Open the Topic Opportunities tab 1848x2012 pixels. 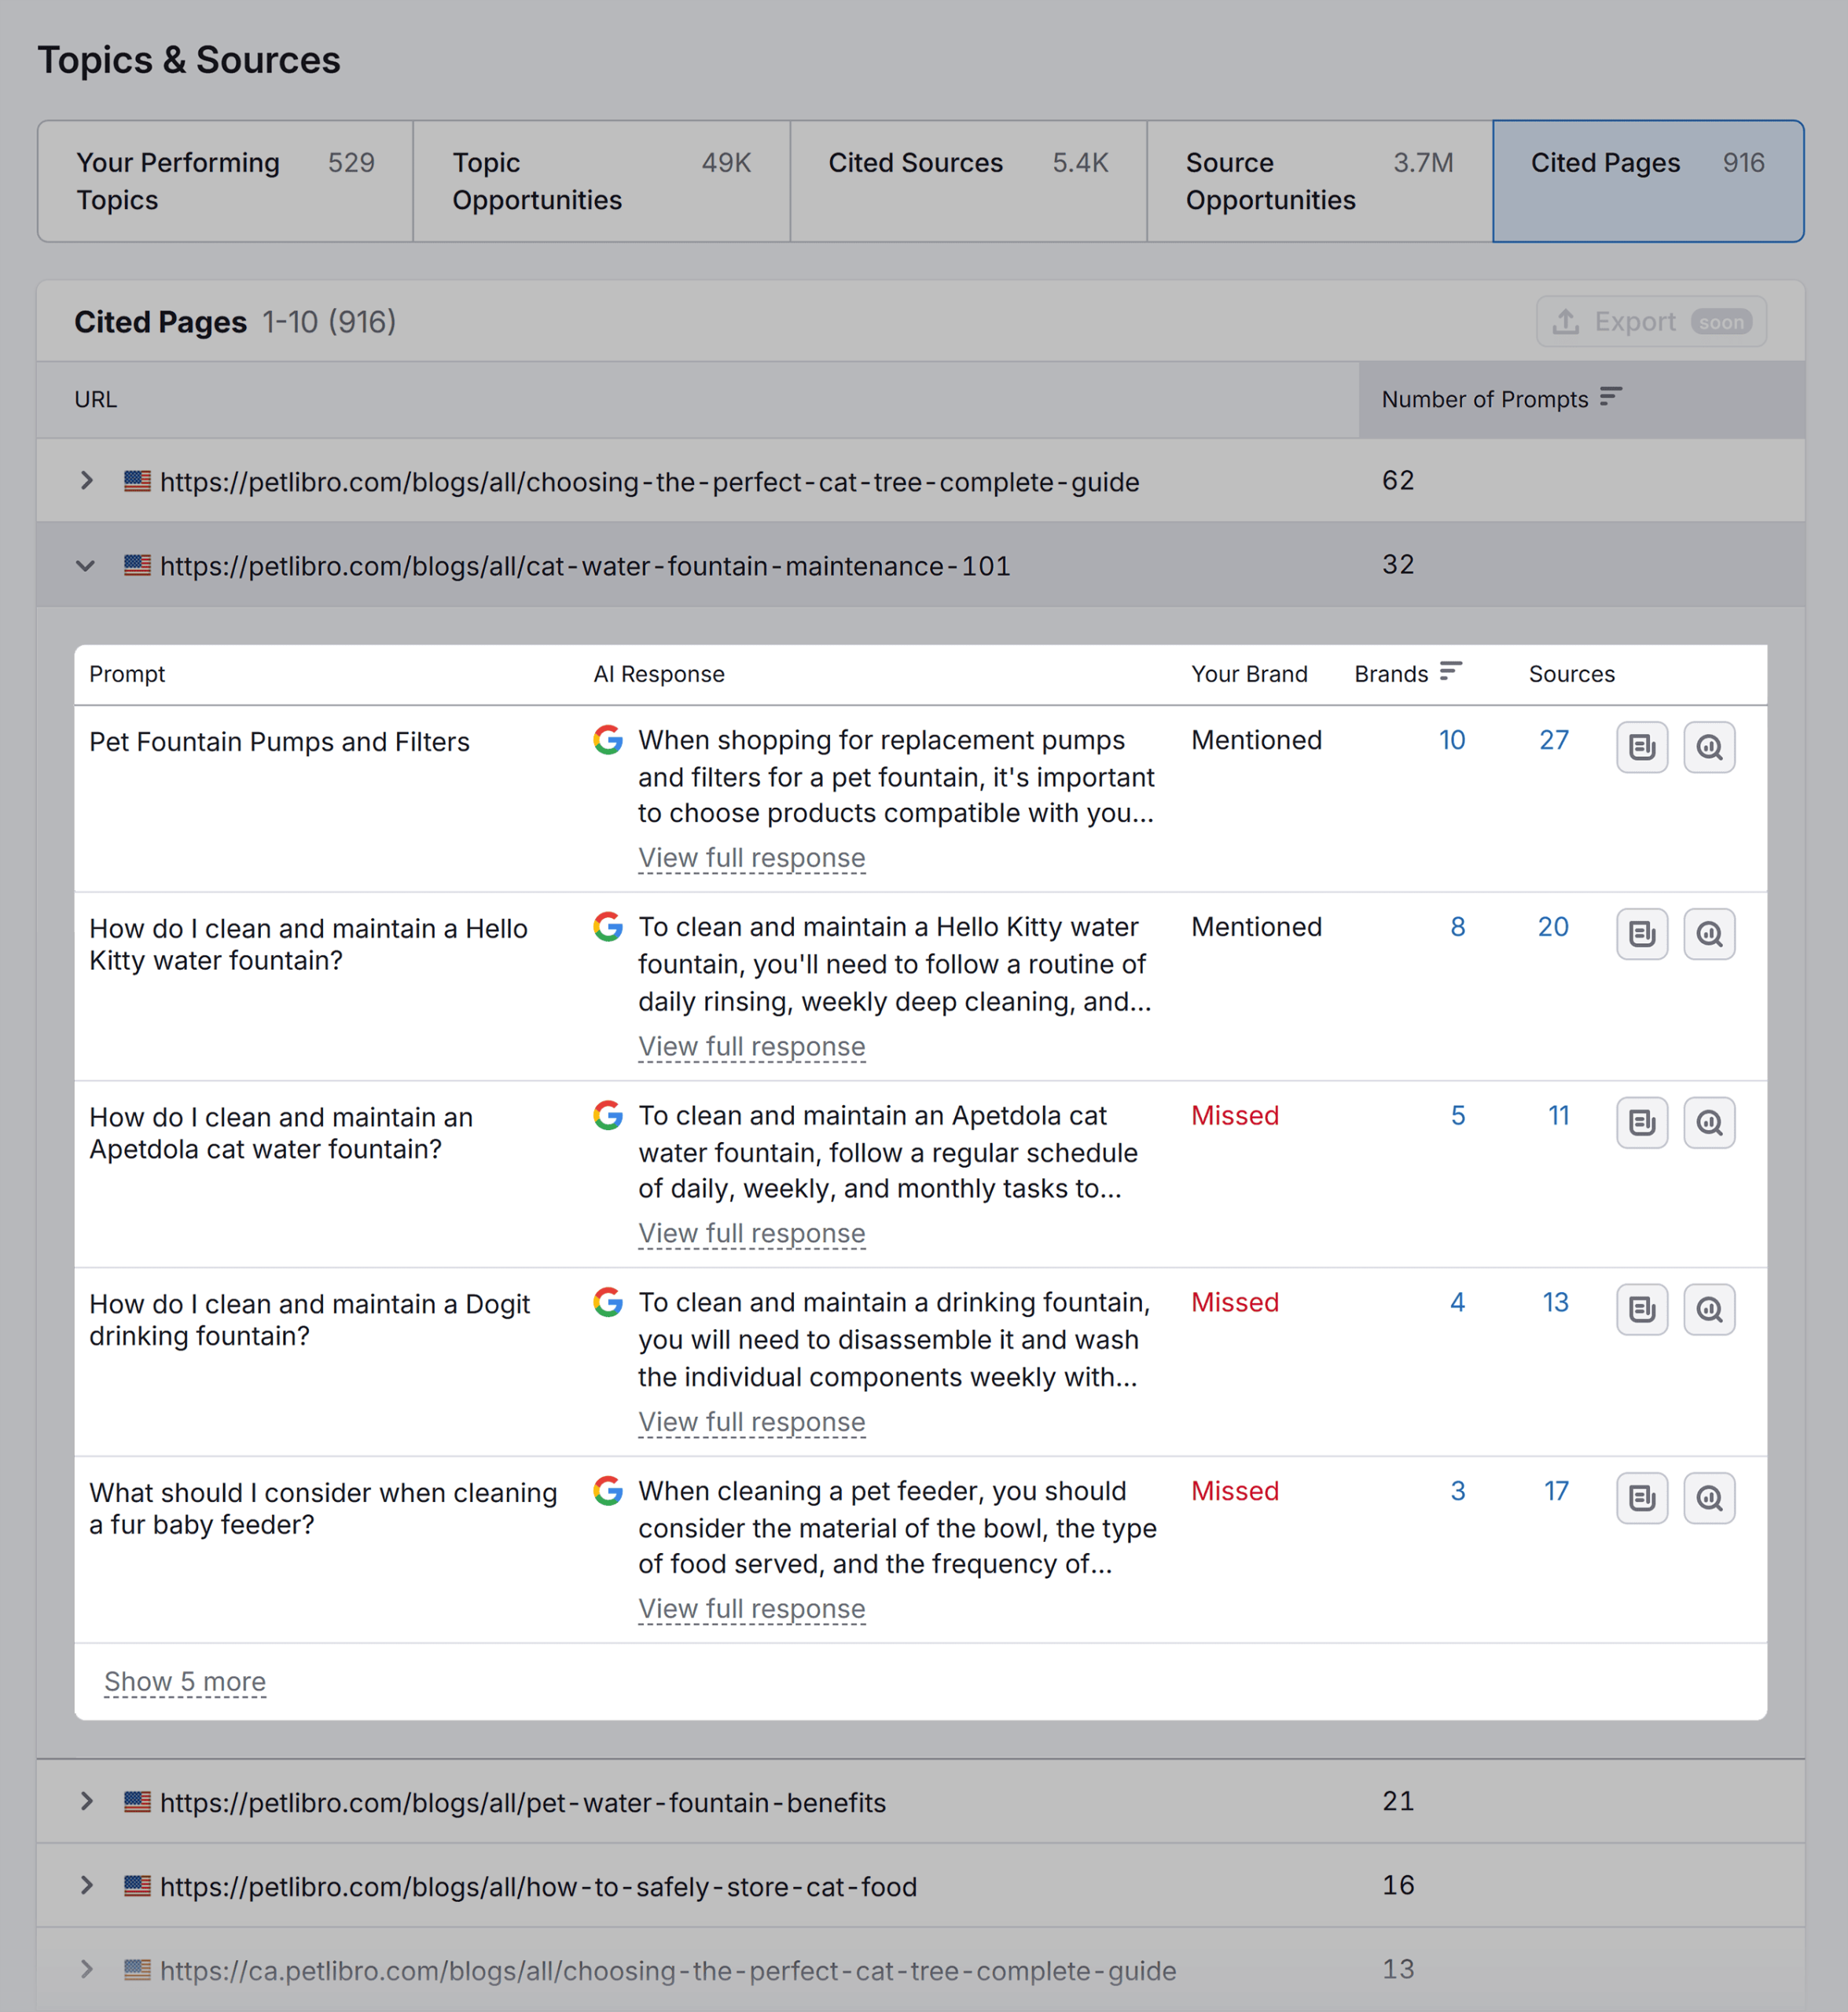(x=600, y=180)
